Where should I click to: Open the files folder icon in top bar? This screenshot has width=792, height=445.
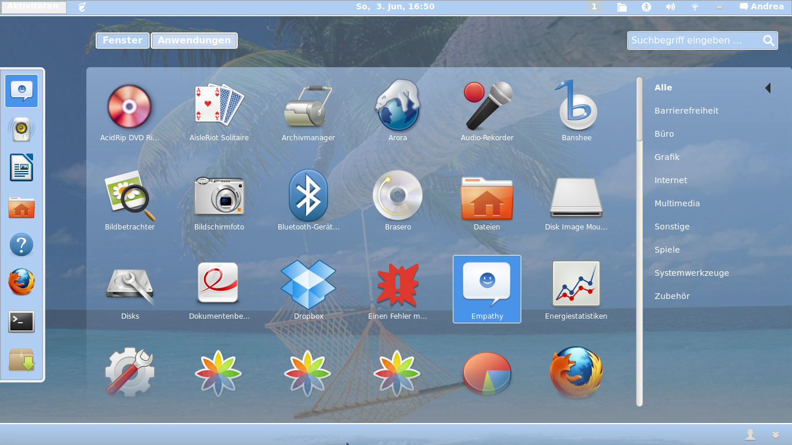(622, 7)
